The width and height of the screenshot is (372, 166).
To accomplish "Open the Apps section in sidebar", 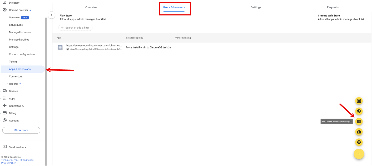I will click(12, 98).
